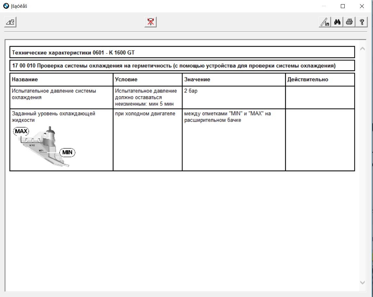Select the 'Действительно' column header
The image size is (373, 297).
(x=308, y=79)
